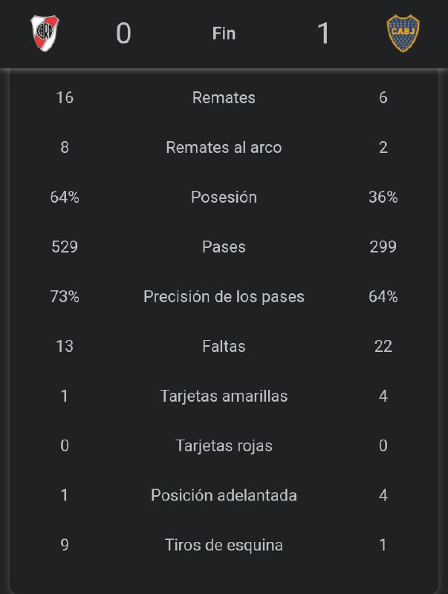Image resolution: width=448 pixels, height=594 pixels.
Task: Tap the Remates al arco label
Action: (x=224, y=147)
